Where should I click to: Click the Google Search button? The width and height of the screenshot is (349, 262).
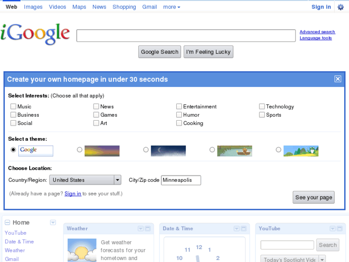point(159,52)
